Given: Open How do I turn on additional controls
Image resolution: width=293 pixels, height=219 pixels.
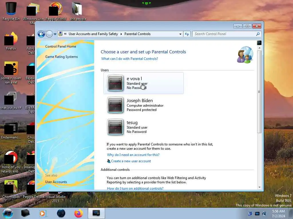Looking at the screenshot, I should pos(135,188).
